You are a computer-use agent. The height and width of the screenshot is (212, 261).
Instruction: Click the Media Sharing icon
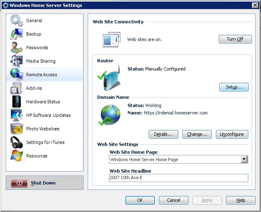point(16,61)
